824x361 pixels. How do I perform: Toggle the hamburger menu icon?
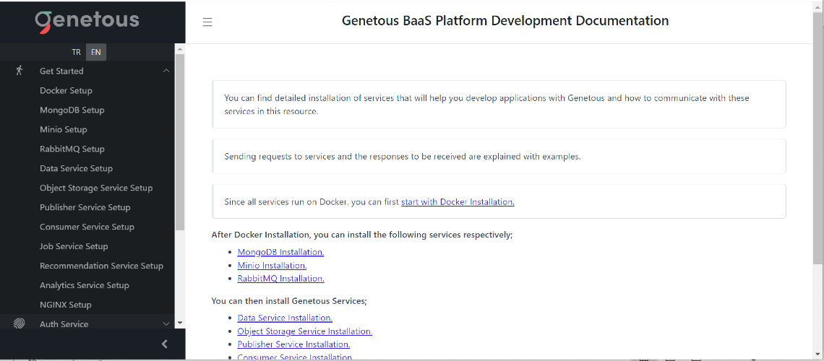pyautogui.click(x=207, y=22)
